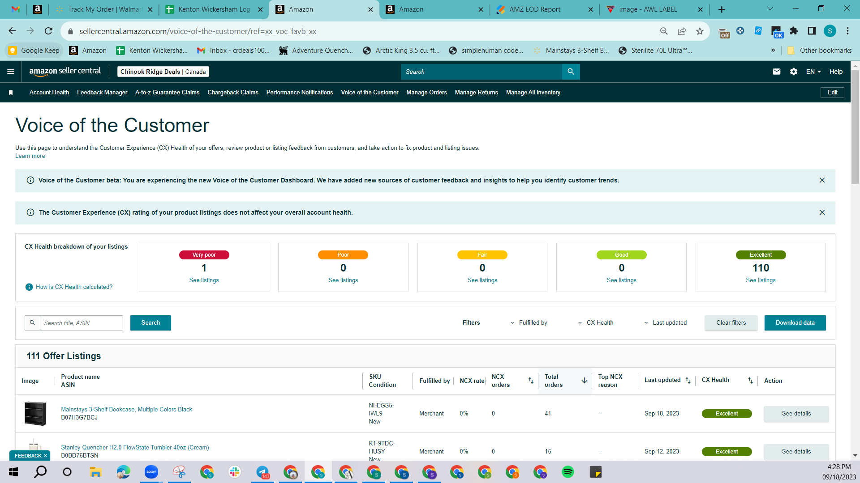
Task: Open Chrome side panel icon
Action: [812, 31]
